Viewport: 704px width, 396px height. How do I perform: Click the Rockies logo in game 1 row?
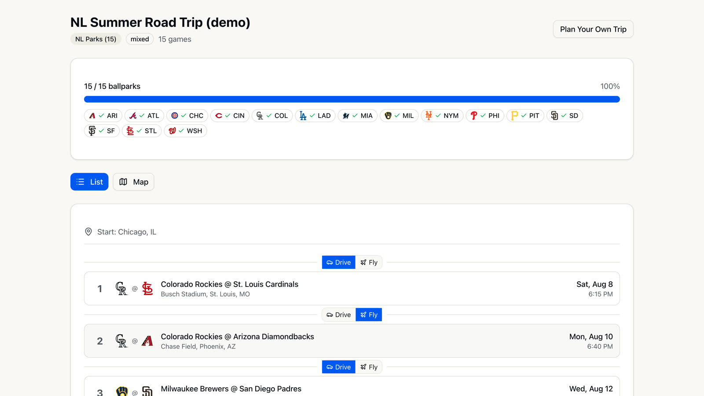click(x=121, y=289)
